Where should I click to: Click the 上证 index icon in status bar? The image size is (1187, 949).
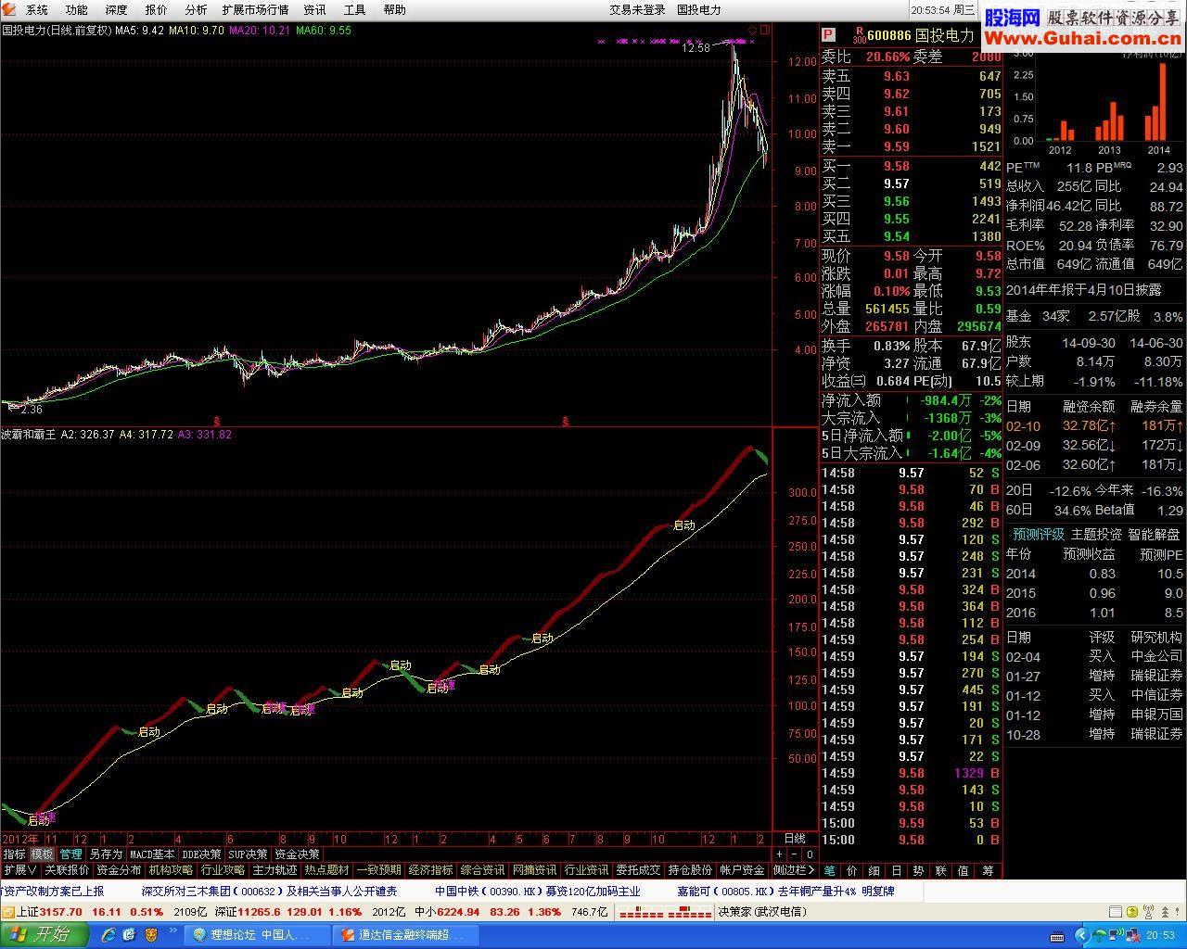pos(7,912)
